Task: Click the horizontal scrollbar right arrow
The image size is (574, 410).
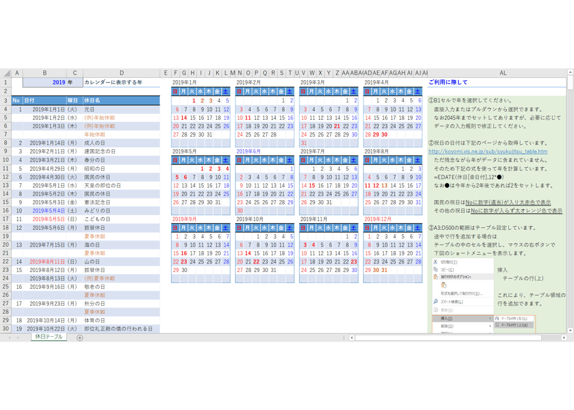Action: (x=564, y=337)
